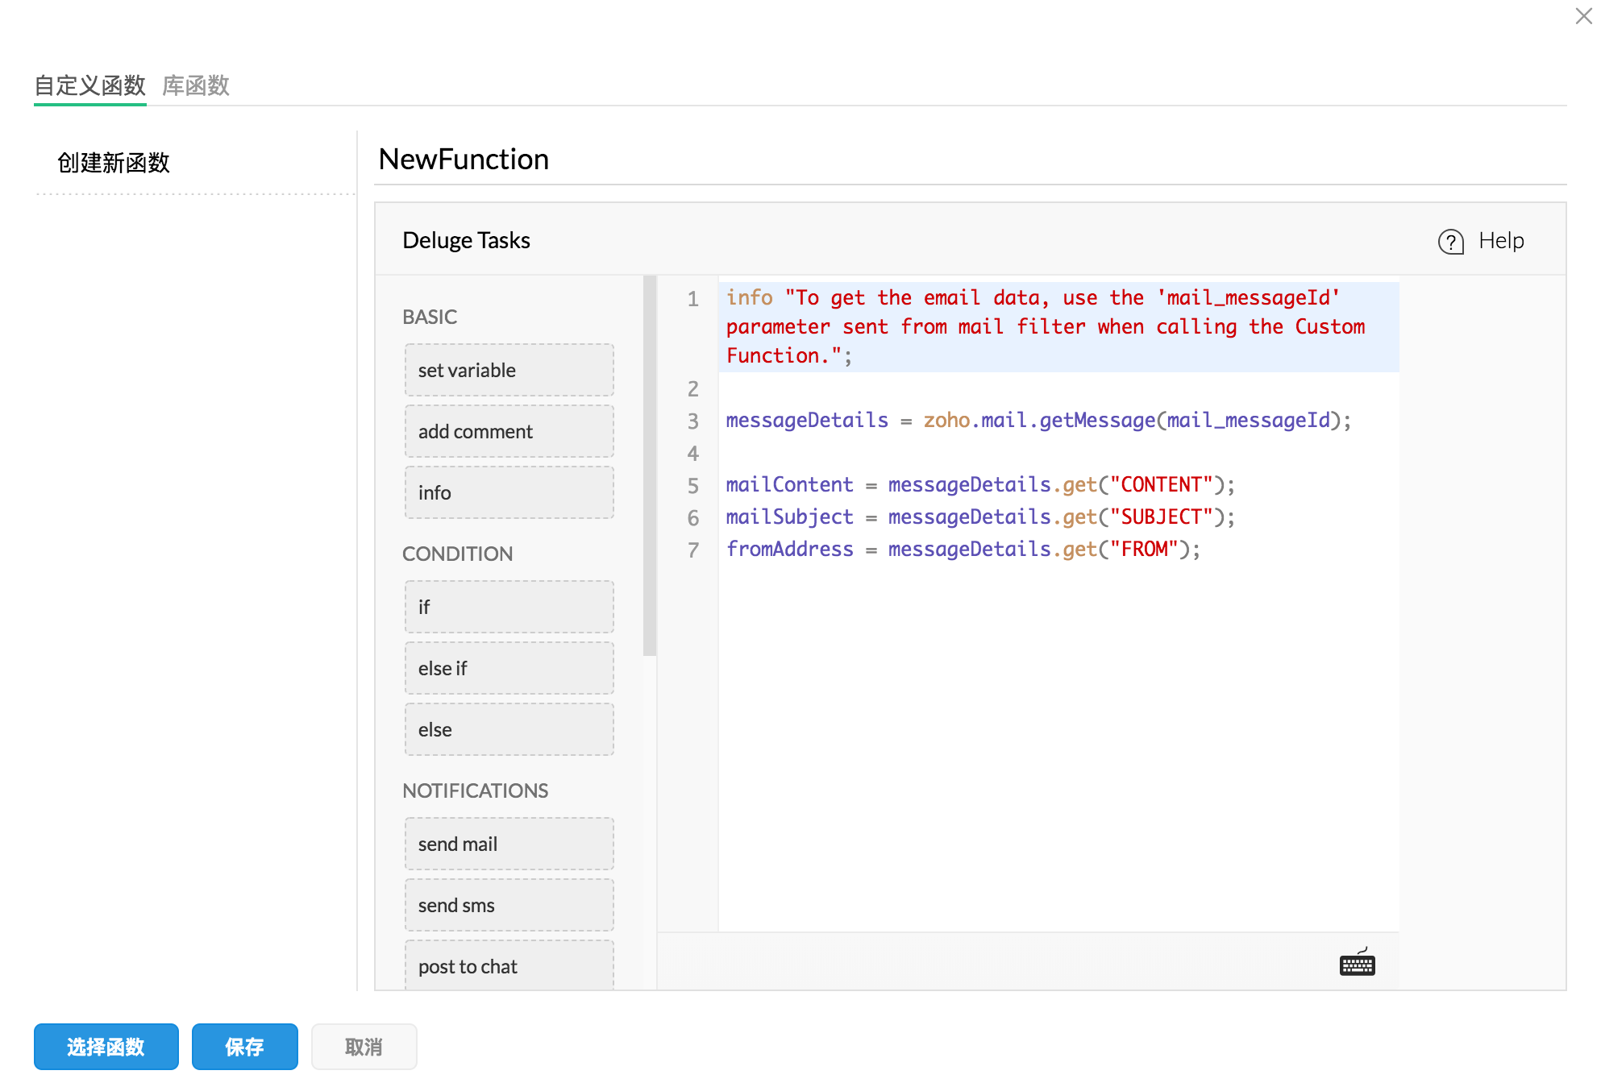Close the dialog with the X icon
The height and width of the screenshot is (1083, 1601).
pyautogui.click(x=1583, y=16)
